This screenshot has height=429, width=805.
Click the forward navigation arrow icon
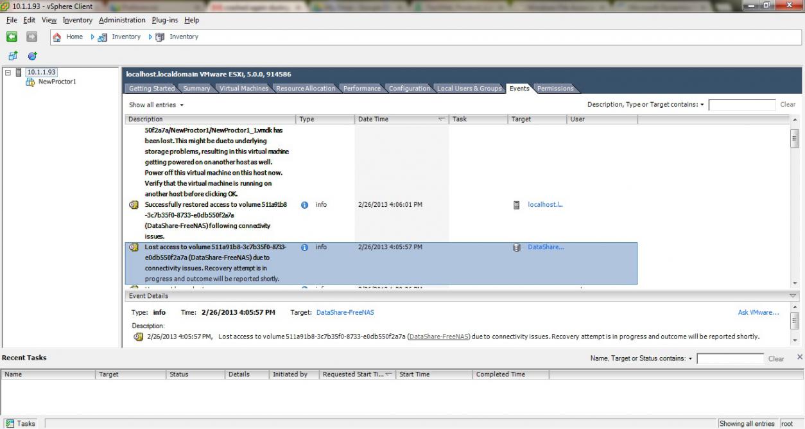tap(31, 37)
